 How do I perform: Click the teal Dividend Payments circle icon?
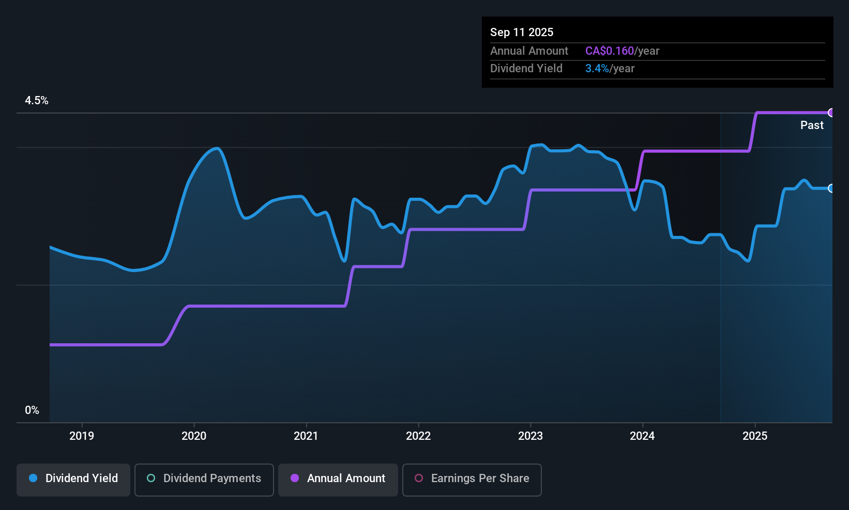coord(150,479)
